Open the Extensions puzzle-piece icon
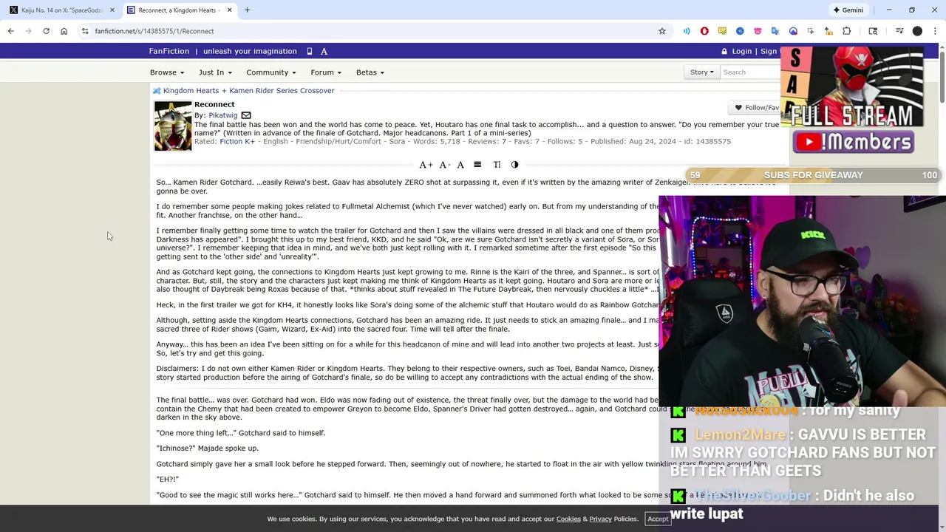The height and width of the screenshot is (532, 946). (846, 31)
